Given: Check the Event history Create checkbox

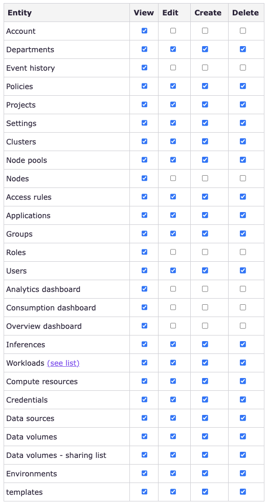Looking at the screenshot, I should click(205, 68).
